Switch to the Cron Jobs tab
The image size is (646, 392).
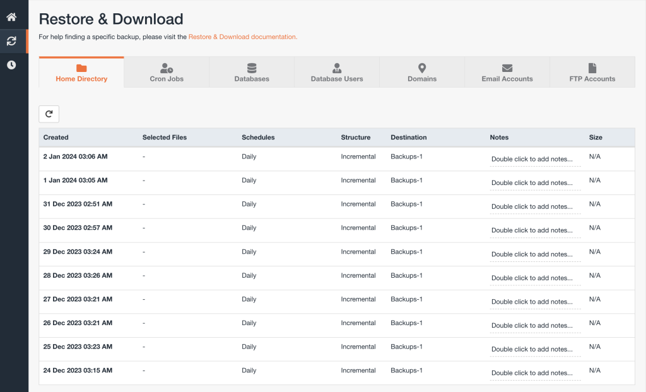click(167, 73)
